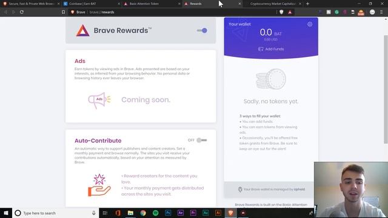Click the '3 ways to fill your wallet:' text
Image resolution: width=388 pixels, height=218 pixels.
coord(260,116)
